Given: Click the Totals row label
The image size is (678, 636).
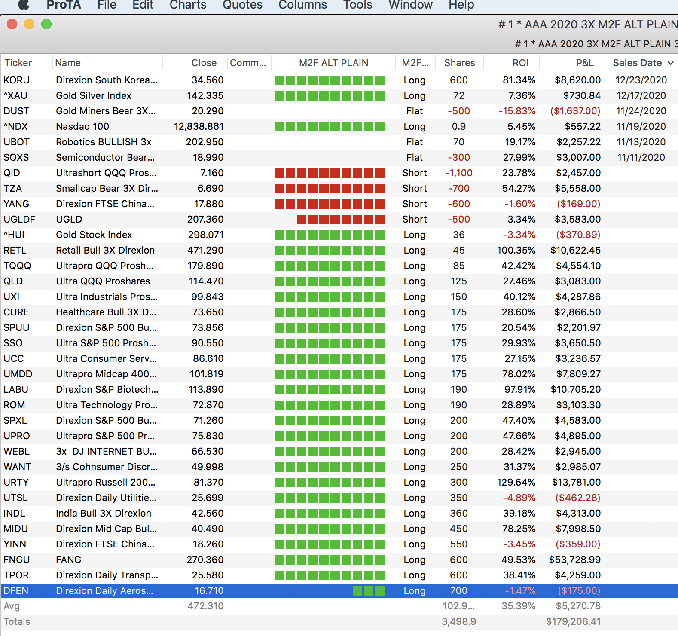Looking at the screenshot, I should coord(17,621).
